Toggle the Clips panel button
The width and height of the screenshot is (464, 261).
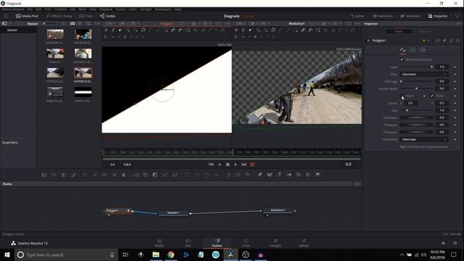point(86,16)
